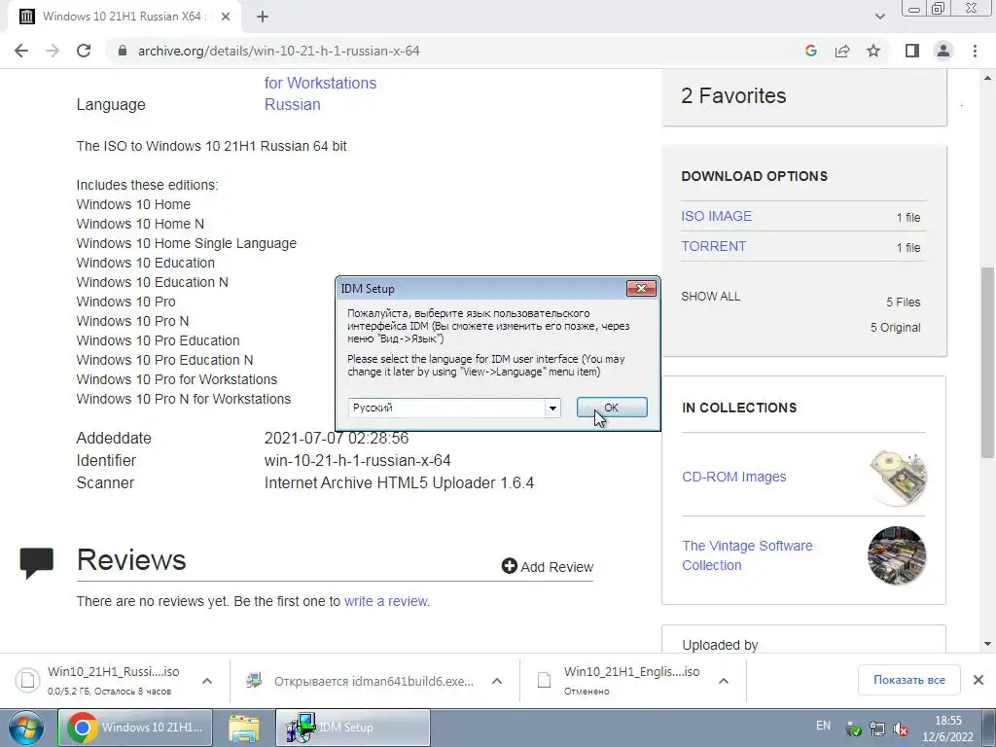Screen dimensions: 996x747
Task: Open the Russian language link
Action: coord(292,104)
